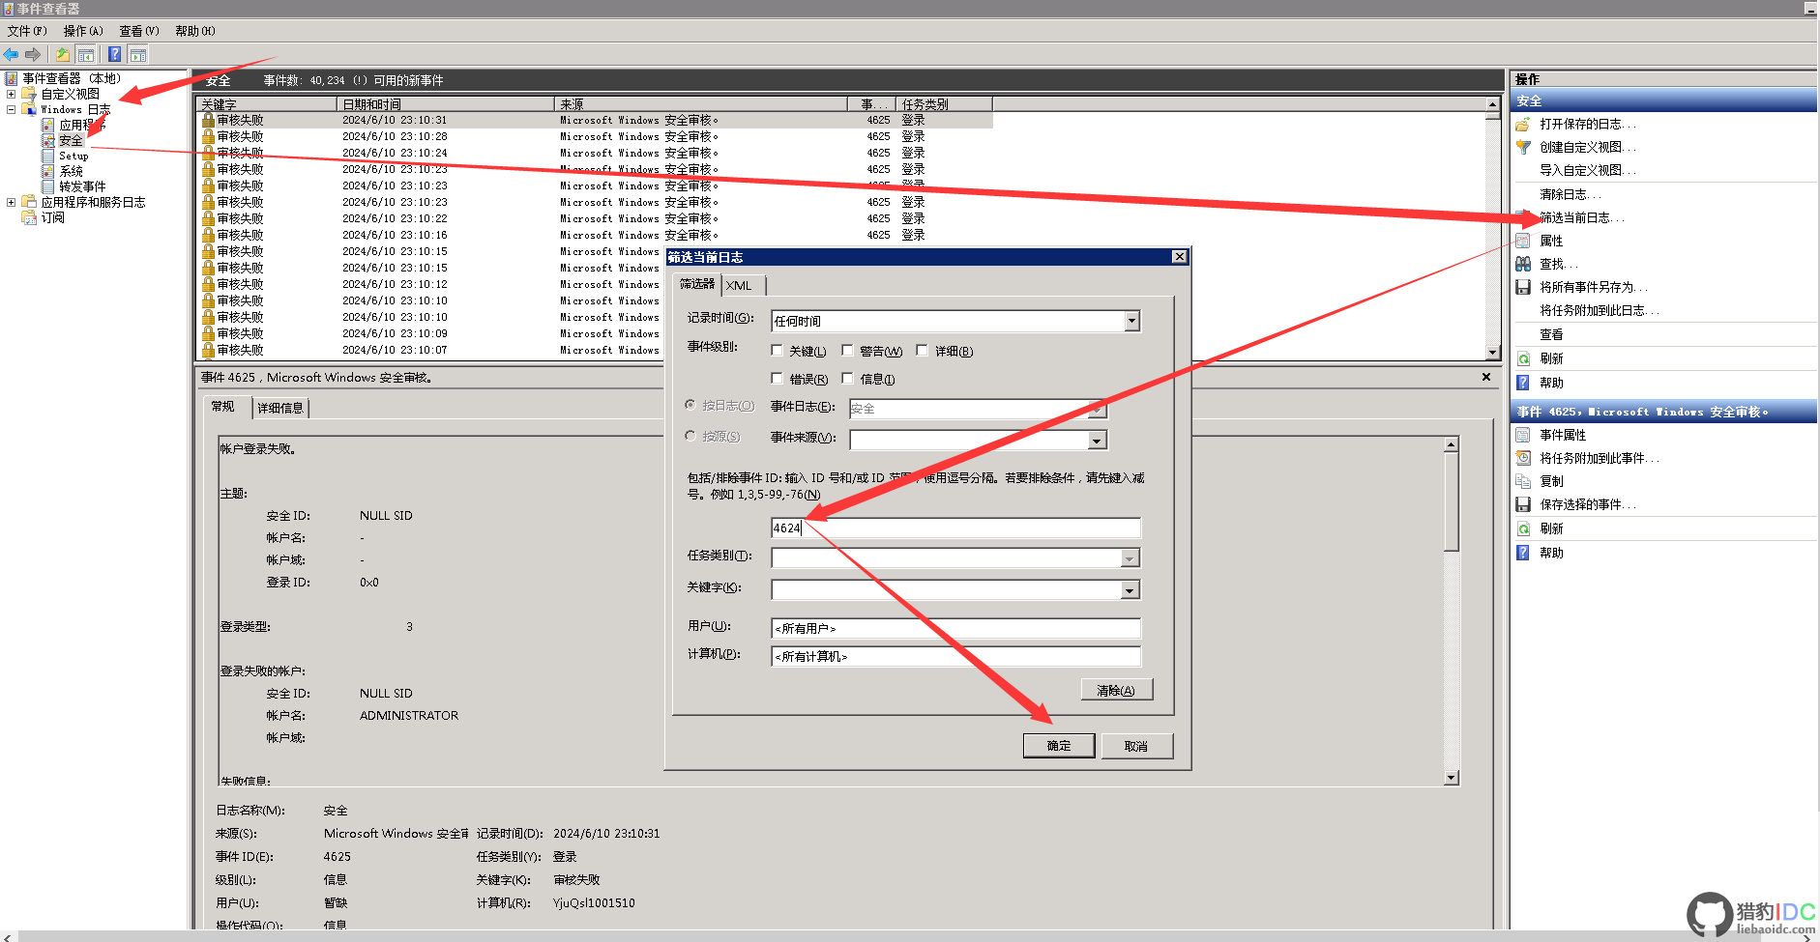The width and height of the screenshot is (1820, 942).
Task: Click the 复制 copy icon in actions pane
Action: pos(1523,481)
